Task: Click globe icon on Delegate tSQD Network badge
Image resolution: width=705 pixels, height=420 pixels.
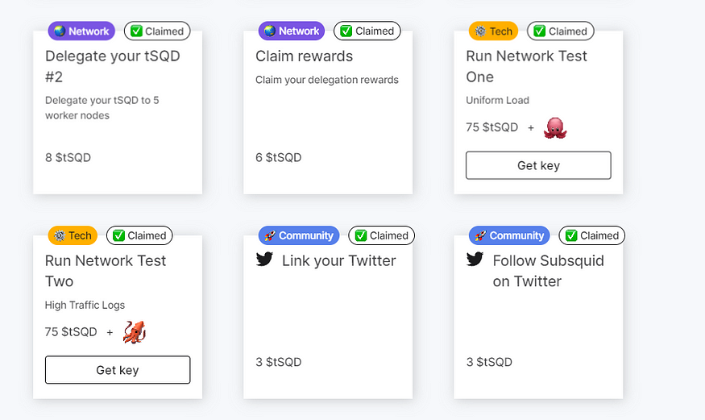Action: click(60, 31)
